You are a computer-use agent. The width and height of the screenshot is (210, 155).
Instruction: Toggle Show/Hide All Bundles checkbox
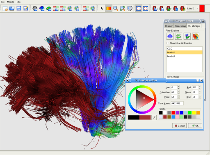168,43
